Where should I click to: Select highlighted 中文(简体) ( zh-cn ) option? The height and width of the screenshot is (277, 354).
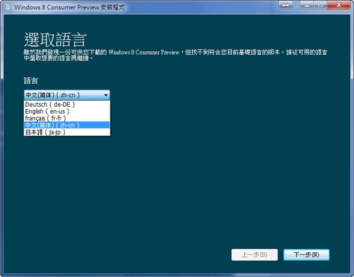tap(67, 125)
